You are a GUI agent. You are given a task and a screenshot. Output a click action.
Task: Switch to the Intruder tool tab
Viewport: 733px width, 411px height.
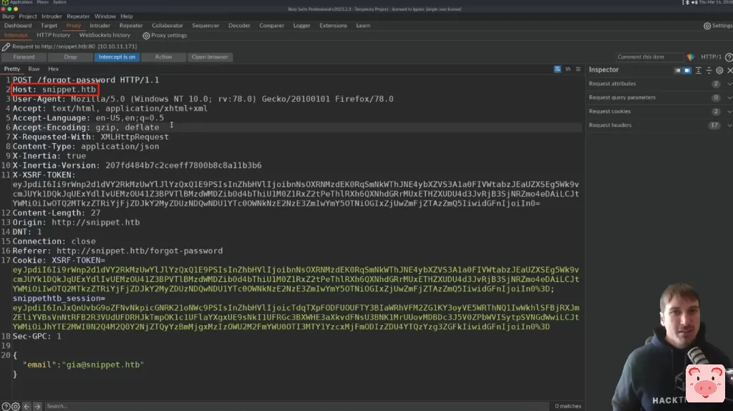(100, 26)
